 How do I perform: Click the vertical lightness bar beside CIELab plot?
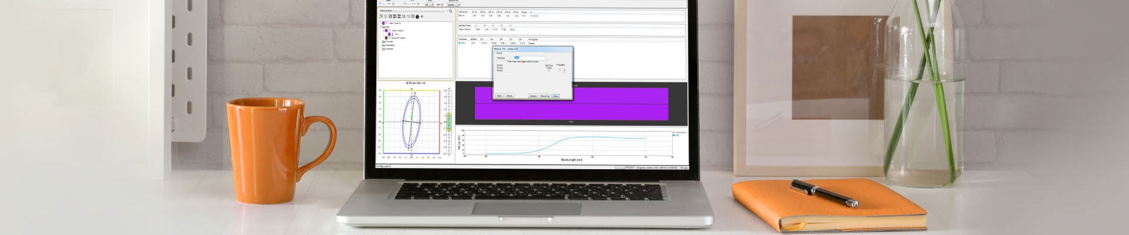(448, 122)
